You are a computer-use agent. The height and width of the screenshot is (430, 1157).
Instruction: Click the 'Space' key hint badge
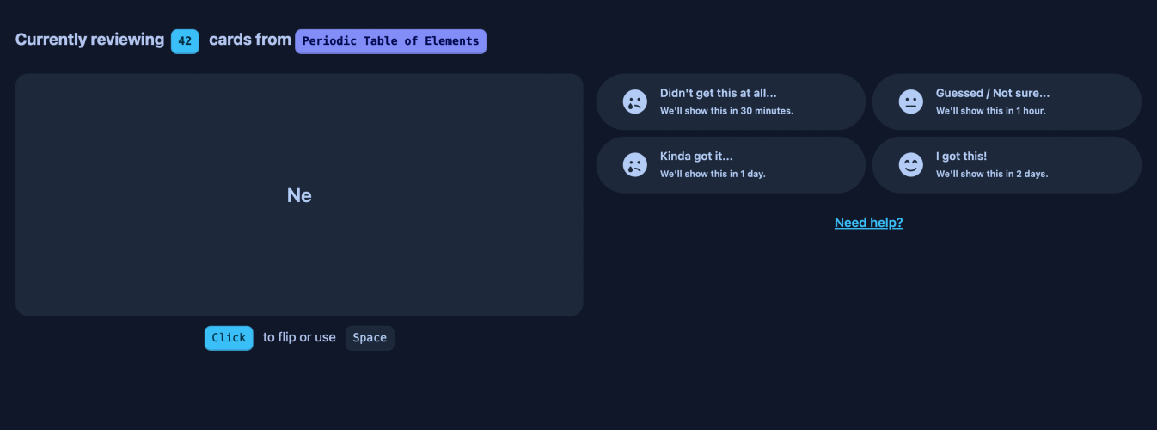(370, 338)
